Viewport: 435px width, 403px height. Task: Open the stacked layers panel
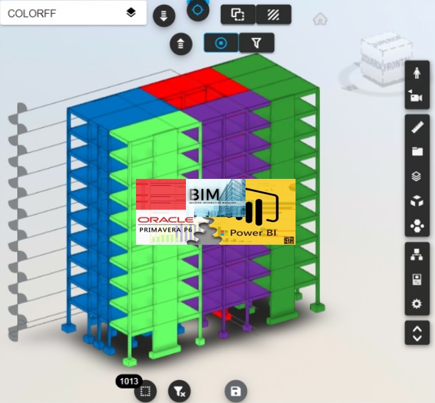coord(416,176)
